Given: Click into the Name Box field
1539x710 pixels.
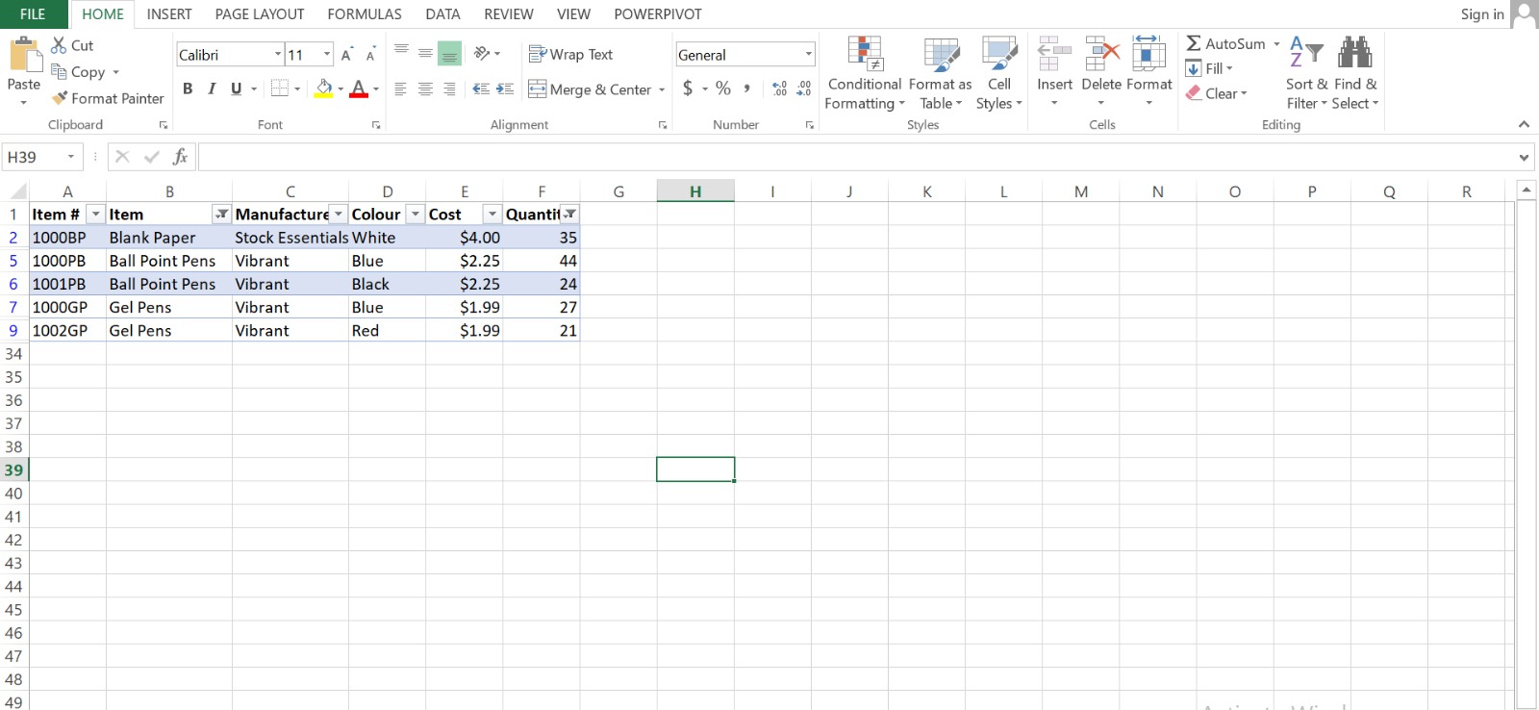Looking at the screenshot, I should coord(35,157).
